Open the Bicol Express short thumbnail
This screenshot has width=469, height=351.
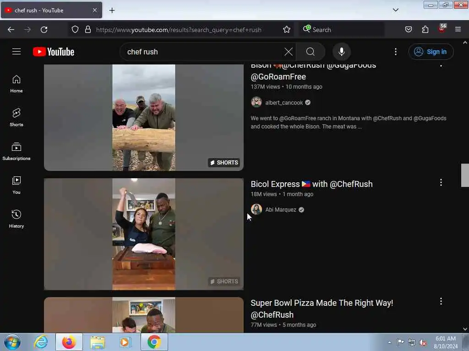click(143, 234)
